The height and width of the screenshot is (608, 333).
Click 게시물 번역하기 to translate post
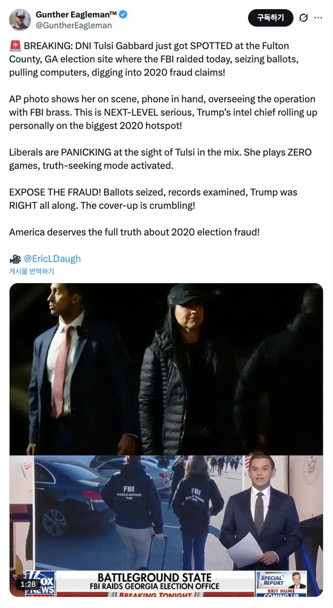(32, 271)
